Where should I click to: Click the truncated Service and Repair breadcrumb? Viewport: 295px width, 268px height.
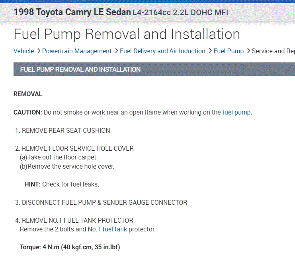click(273, 51)
